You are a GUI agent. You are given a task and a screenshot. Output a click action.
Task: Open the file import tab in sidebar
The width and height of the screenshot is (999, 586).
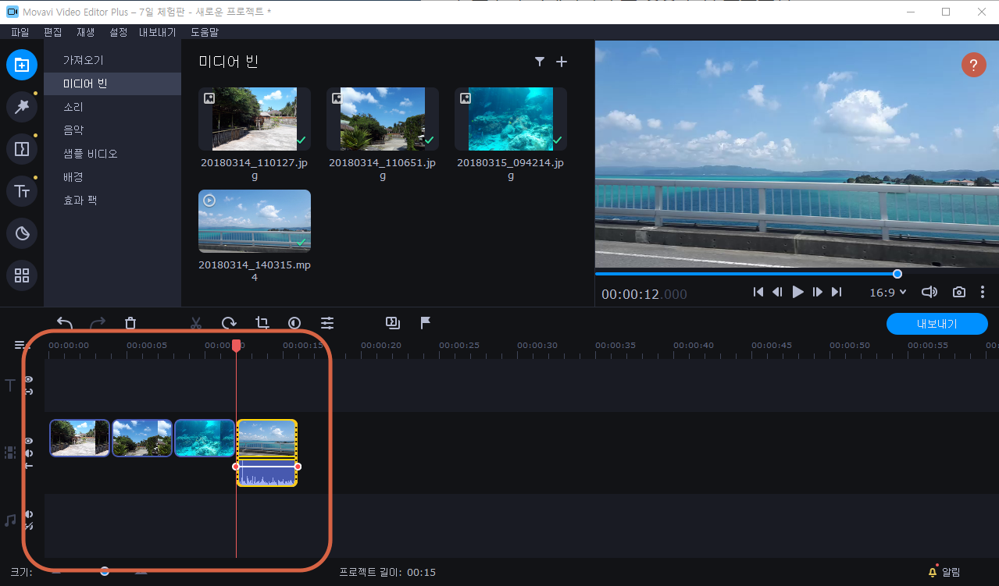pyautogui.click(x=22, y=65)
